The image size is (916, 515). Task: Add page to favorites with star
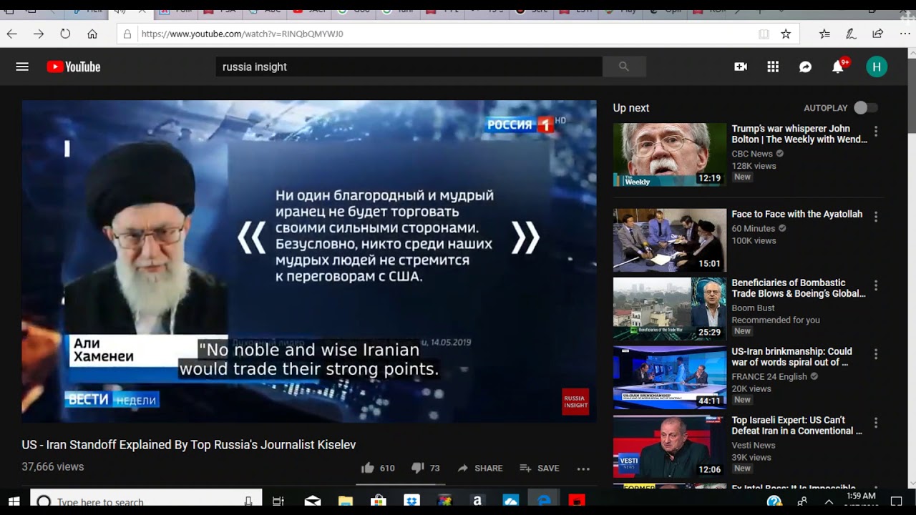click(x=786, y=34)
